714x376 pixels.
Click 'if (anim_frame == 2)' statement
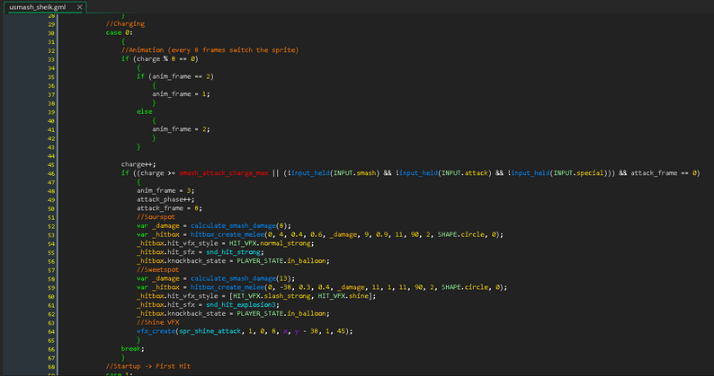[x=175, y=76]
